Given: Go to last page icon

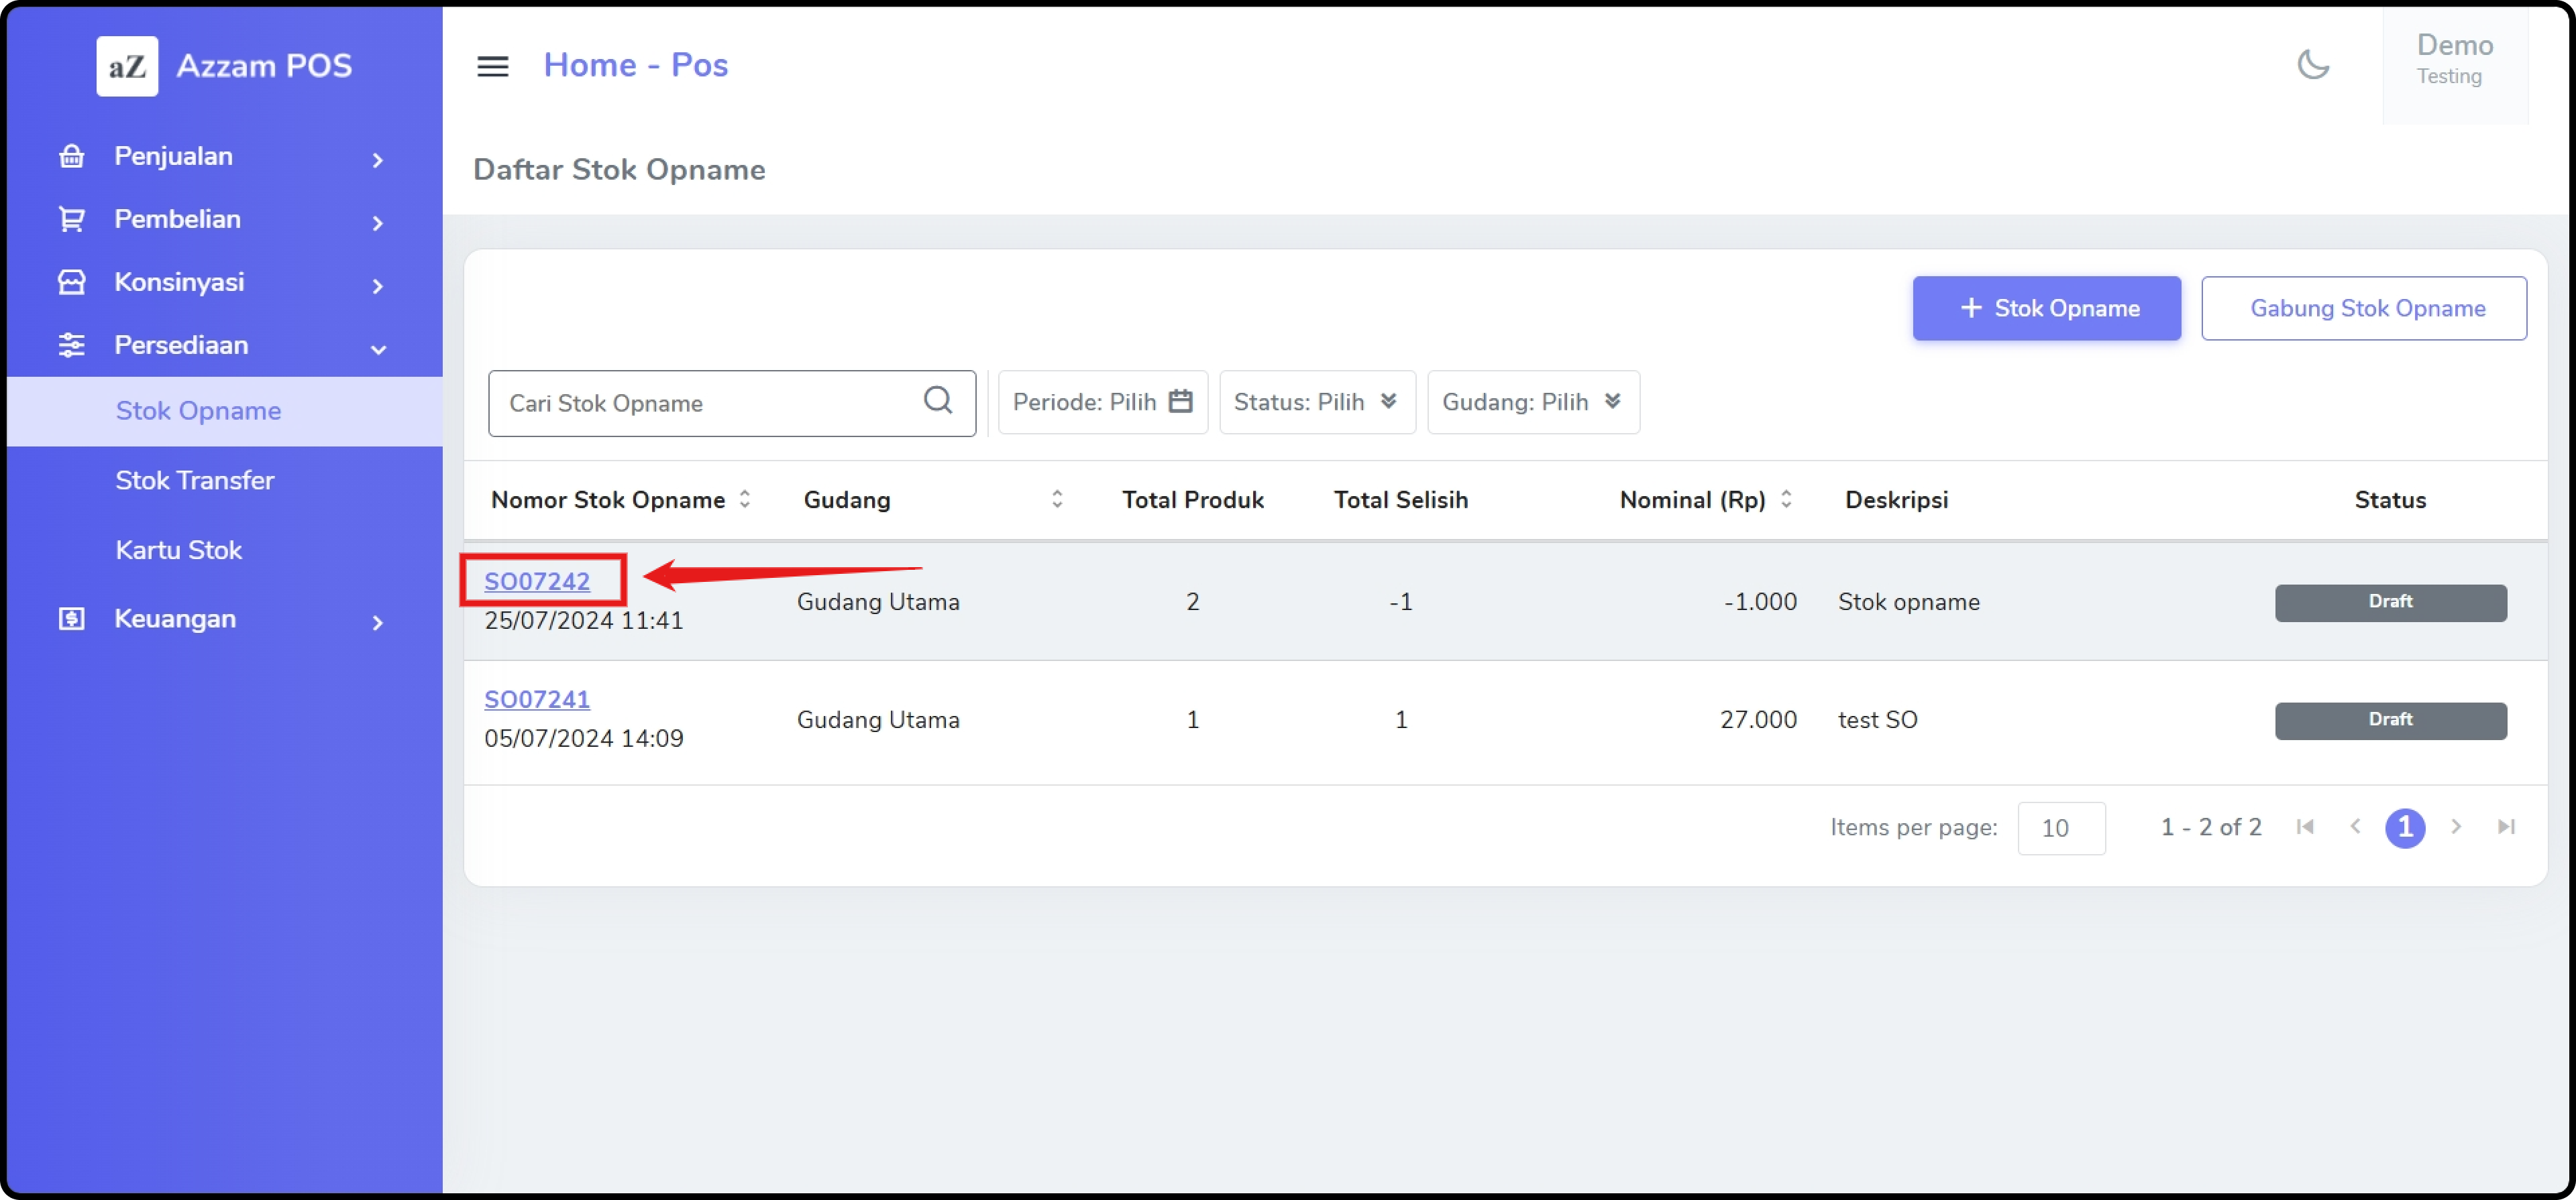Looking at the screenshot, I should click(x=2506, y=827).
